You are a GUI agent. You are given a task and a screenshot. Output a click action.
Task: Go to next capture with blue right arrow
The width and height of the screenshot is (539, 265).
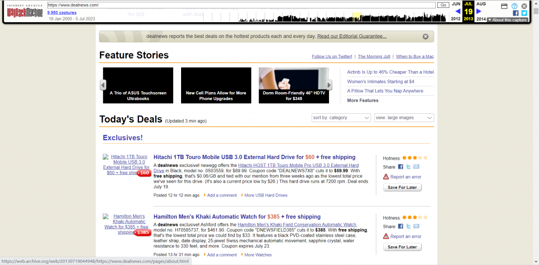tap(479, 12)
